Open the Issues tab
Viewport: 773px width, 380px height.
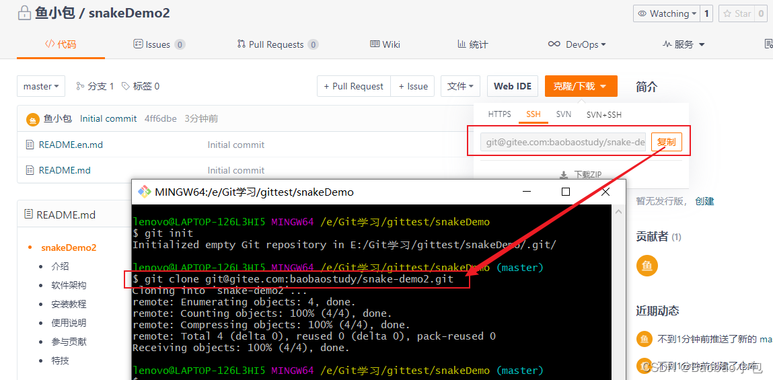[x=159, y=44]
